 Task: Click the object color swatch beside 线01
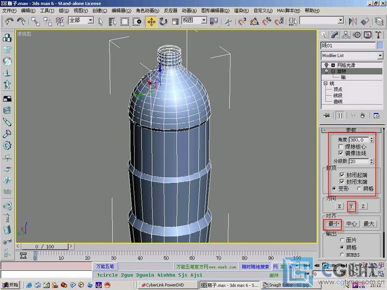point(380,45)
